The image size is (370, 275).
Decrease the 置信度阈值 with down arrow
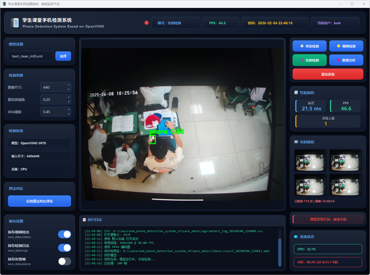tap(69, 102)
